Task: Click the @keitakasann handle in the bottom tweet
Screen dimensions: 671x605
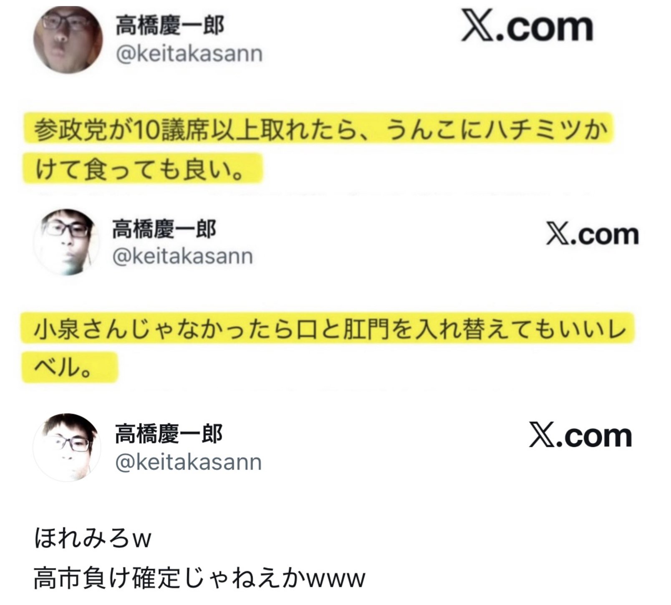Action: click(x=188, y=462)
